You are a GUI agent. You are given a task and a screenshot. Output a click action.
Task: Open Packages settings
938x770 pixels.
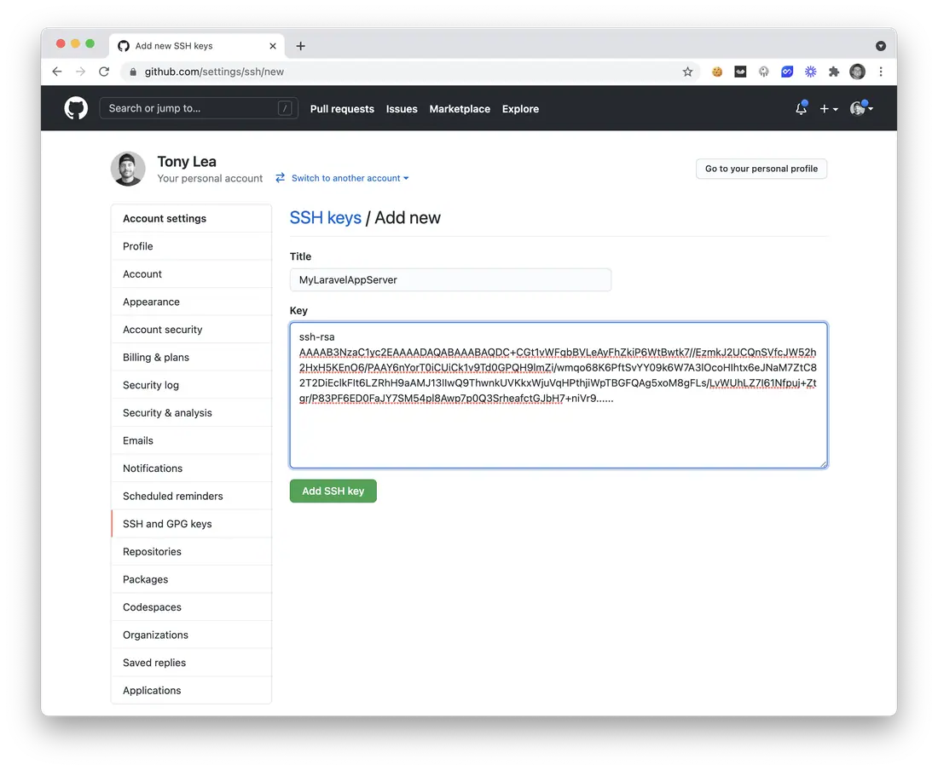click(x=191, y=579)
